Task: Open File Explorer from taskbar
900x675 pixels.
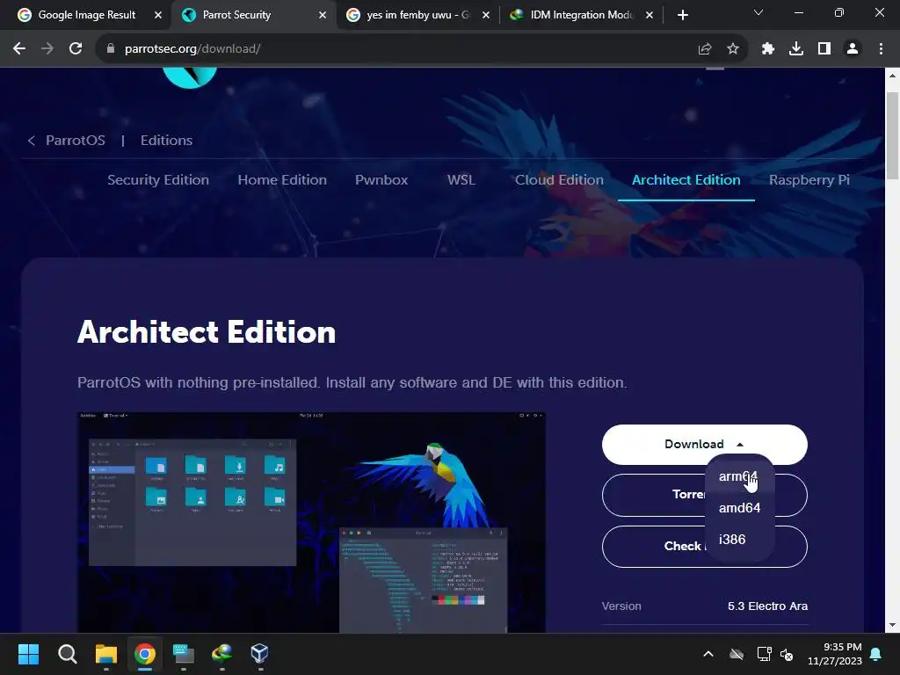Action: click(x=106, y=654)
